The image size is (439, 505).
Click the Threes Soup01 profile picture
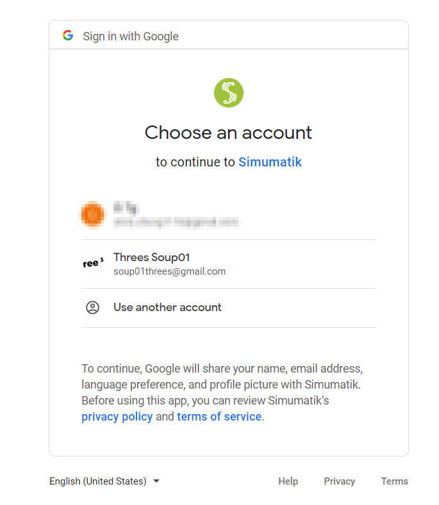[x=92, y=263]
